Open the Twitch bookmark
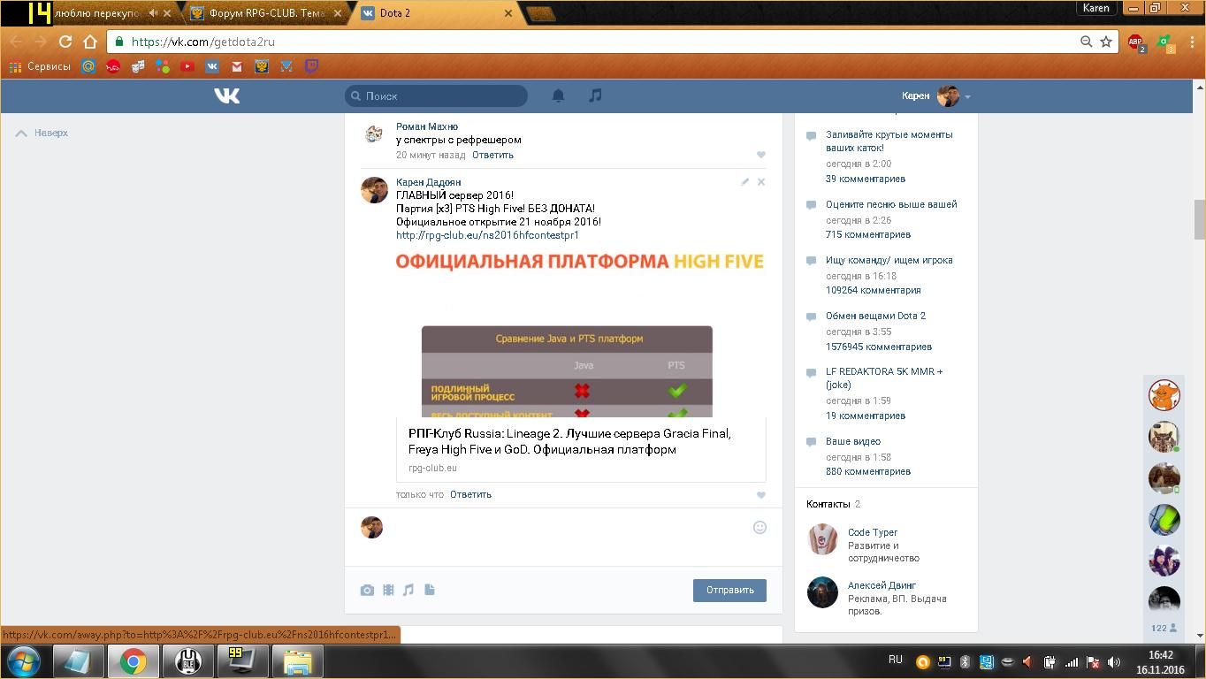Screen dimensions: 1206x679 pos(311,66)
